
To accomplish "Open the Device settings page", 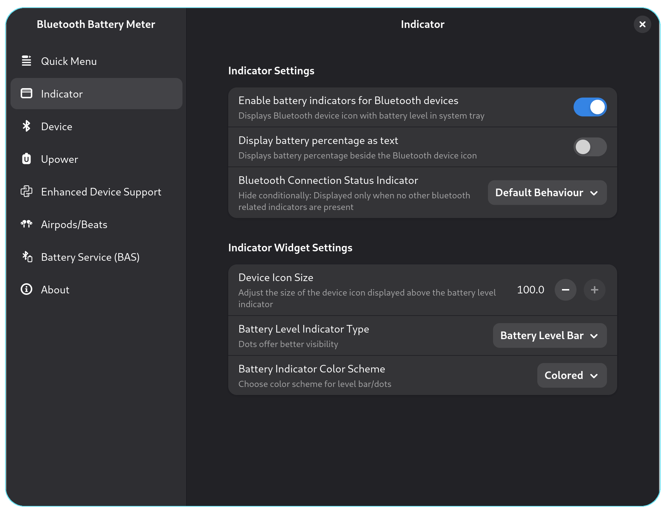I will tap(97, 126).
